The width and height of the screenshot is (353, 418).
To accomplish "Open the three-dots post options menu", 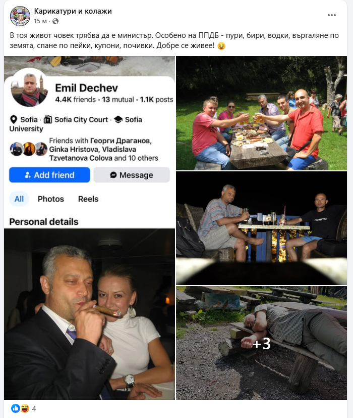I will click(x=331, y=15).
